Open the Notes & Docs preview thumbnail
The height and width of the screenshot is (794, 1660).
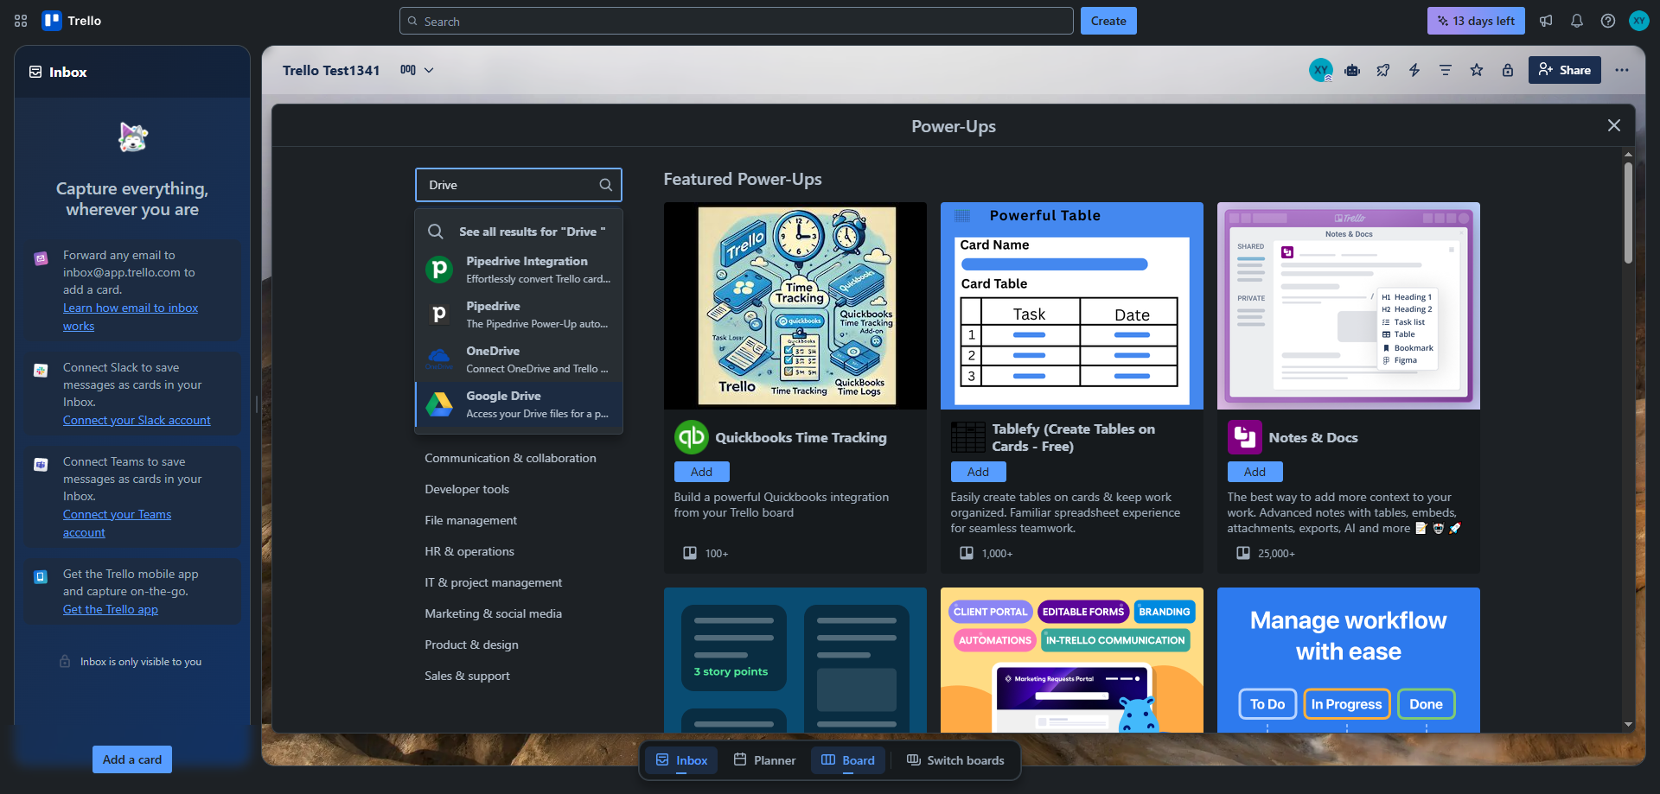click(x=1349, y=306)
